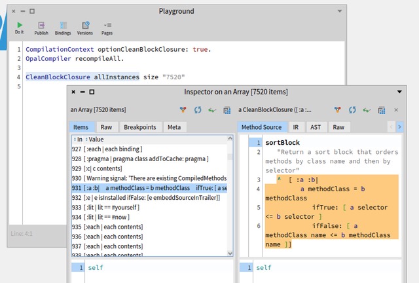Open the Versions toolbar item

click(x=84, y=27)
